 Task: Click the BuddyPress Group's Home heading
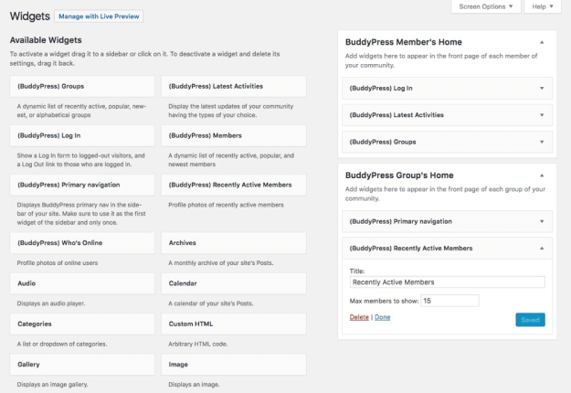tap(399, 175)
